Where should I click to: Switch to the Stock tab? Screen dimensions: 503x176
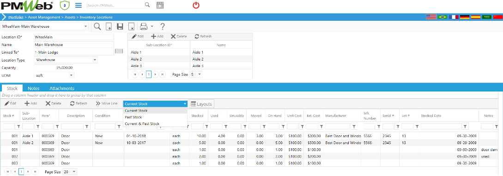[x=12, y=88]
